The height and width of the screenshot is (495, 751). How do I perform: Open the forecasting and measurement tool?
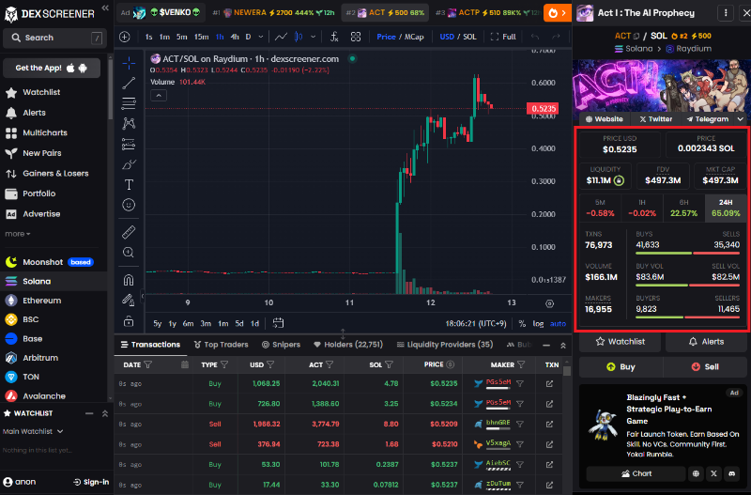coord(129,144)
